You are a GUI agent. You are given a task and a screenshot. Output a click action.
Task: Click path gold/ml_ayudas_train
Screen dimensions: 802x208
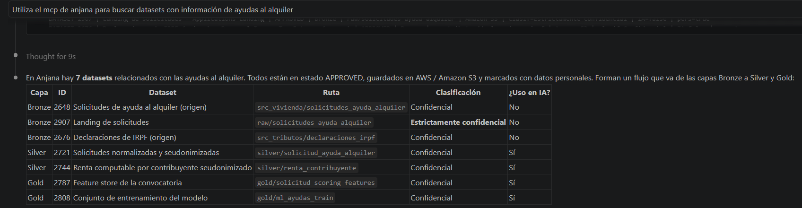295,198
